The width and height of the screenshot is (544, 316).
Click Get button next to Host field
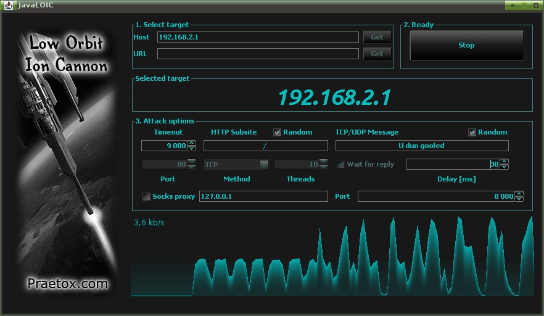tap(377, 37)
